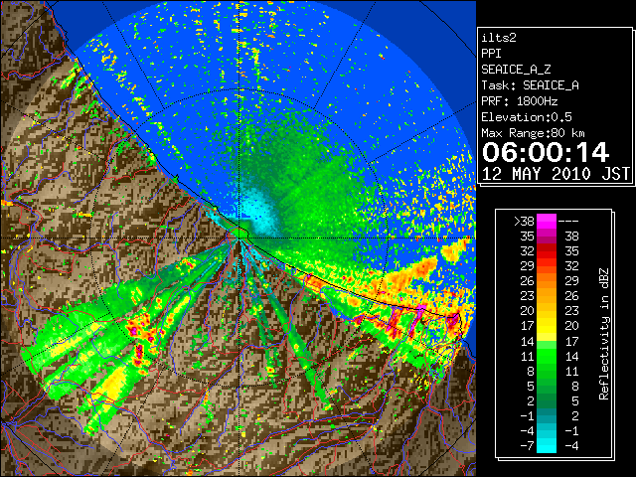Click the 'Elevation:0.5' value
Image resolution: width=636 pixels, height=477 pixels.
pyautogui.click(x=526, y=117)
